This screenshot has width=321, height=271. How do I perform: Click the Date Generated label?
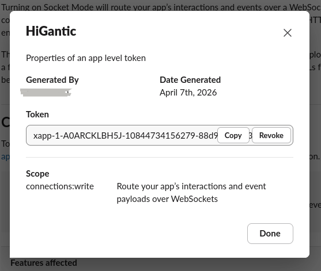pyautogui.click(x=190, y=80)
